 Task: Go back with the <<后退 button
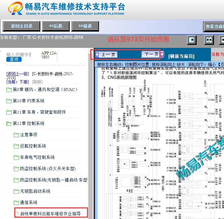(56, 26)
